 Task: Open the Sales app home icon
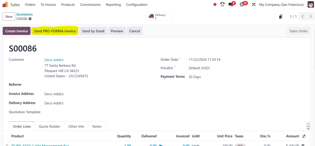coord(5,4)
